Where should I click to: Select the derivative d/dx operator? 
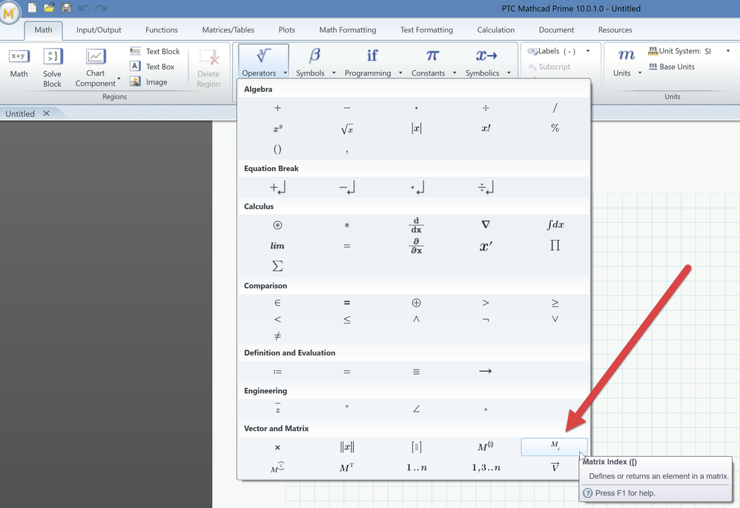416,225
